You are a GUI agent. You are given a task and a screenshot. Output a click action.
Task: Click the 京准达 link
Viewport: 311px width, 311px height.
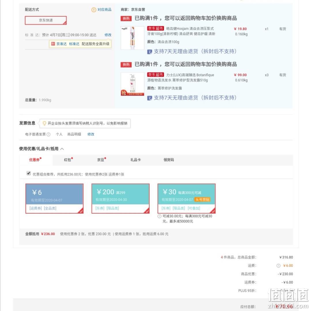click(x=62, y=44)
